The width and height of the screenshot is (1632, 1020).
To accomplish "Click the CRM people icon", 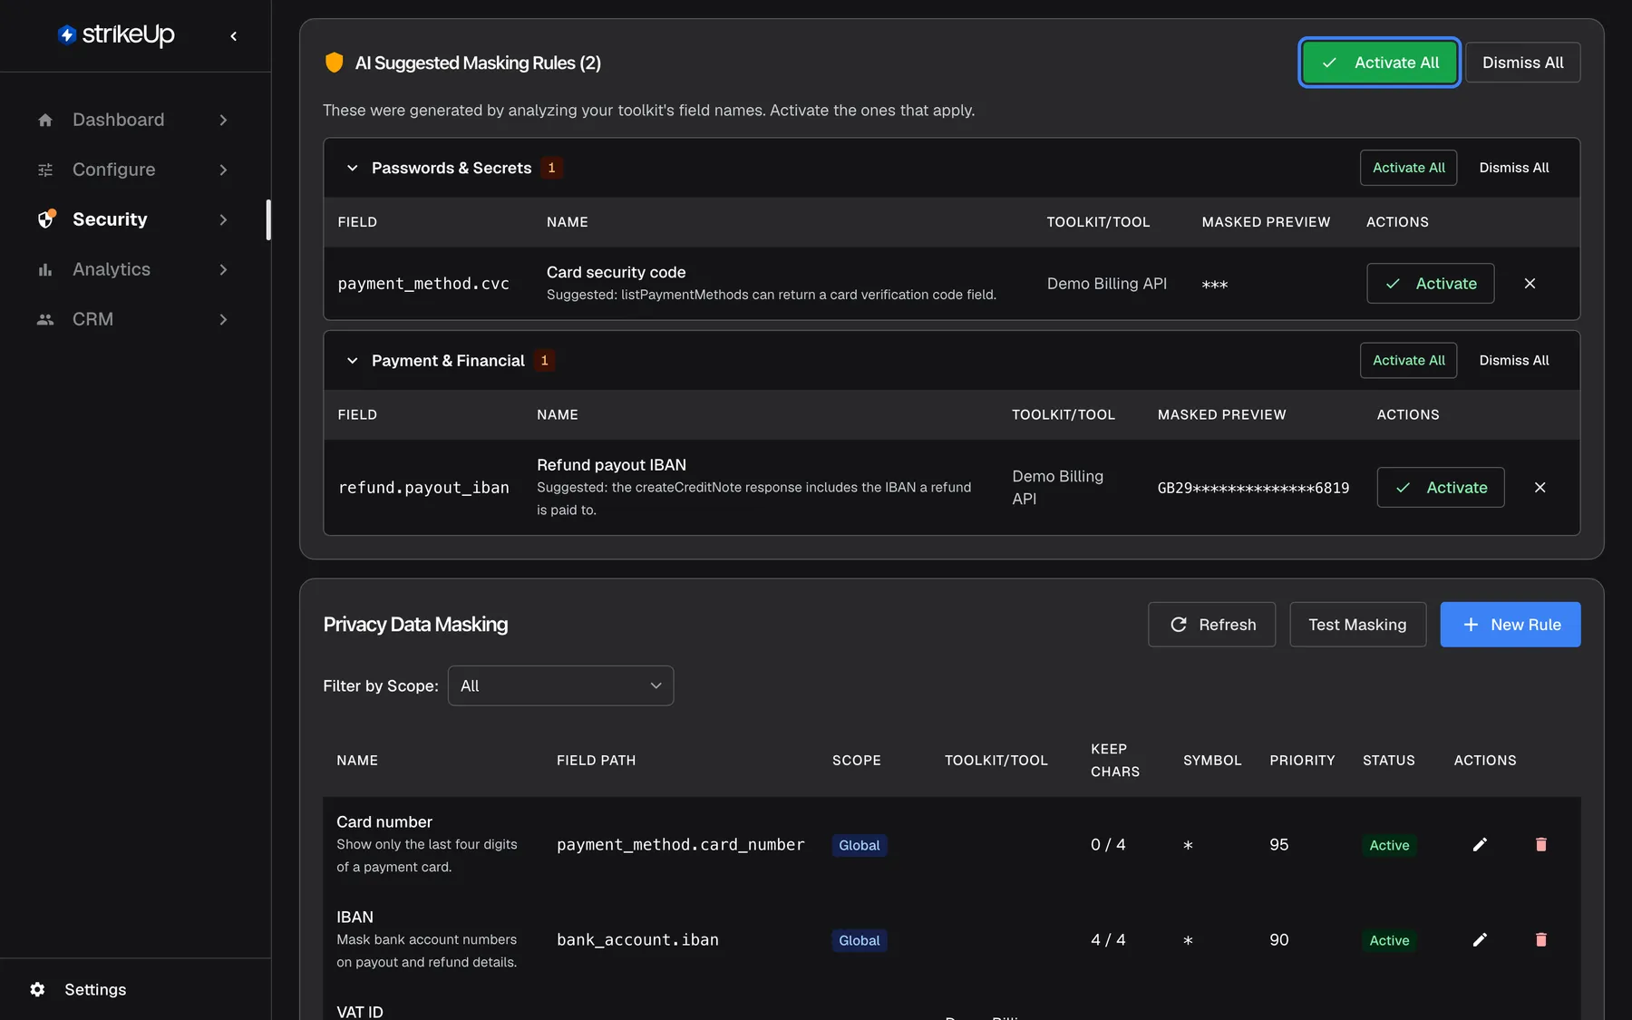I will [x=45, y=319].
